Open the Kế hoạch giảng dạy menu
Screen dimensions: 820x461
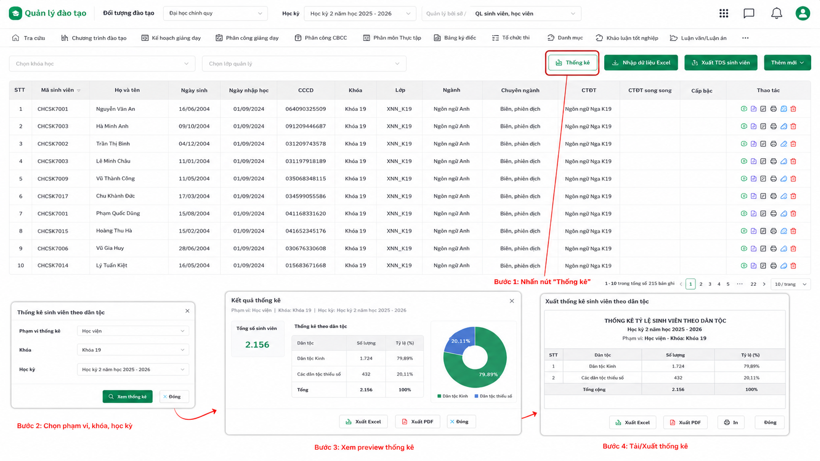(171, 38)
